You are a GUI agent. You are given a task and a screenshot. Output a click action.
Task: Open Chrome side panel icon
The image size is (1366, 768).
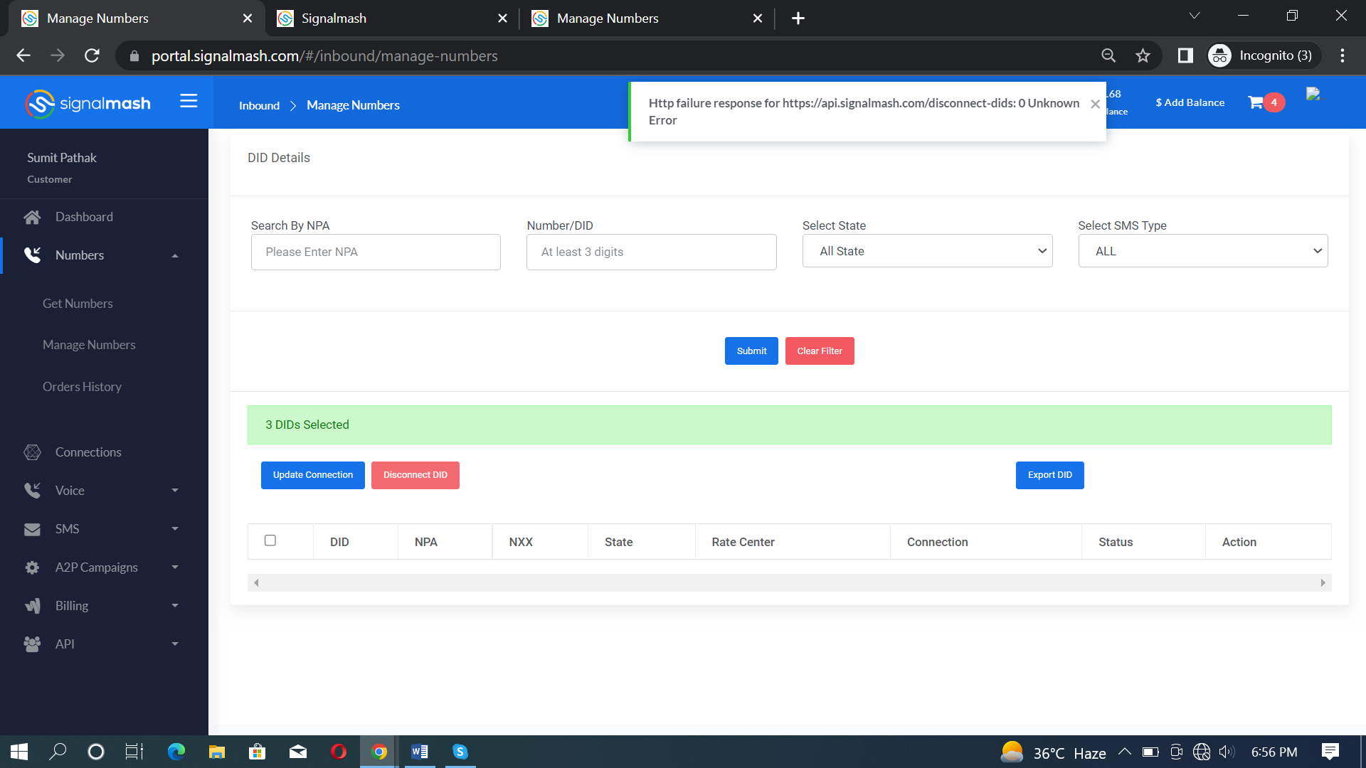[1185, 55]
